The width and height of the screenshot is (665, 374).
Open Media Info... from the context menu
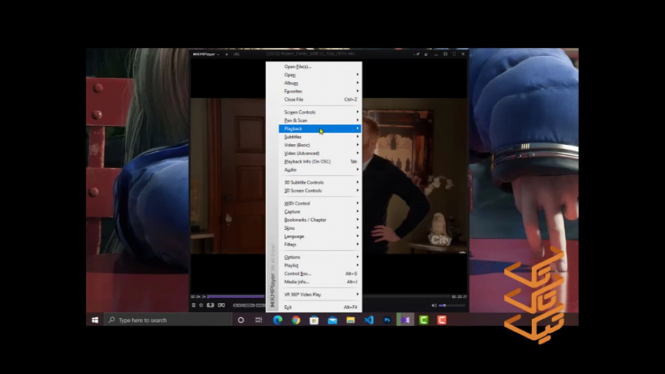point(320,282)
